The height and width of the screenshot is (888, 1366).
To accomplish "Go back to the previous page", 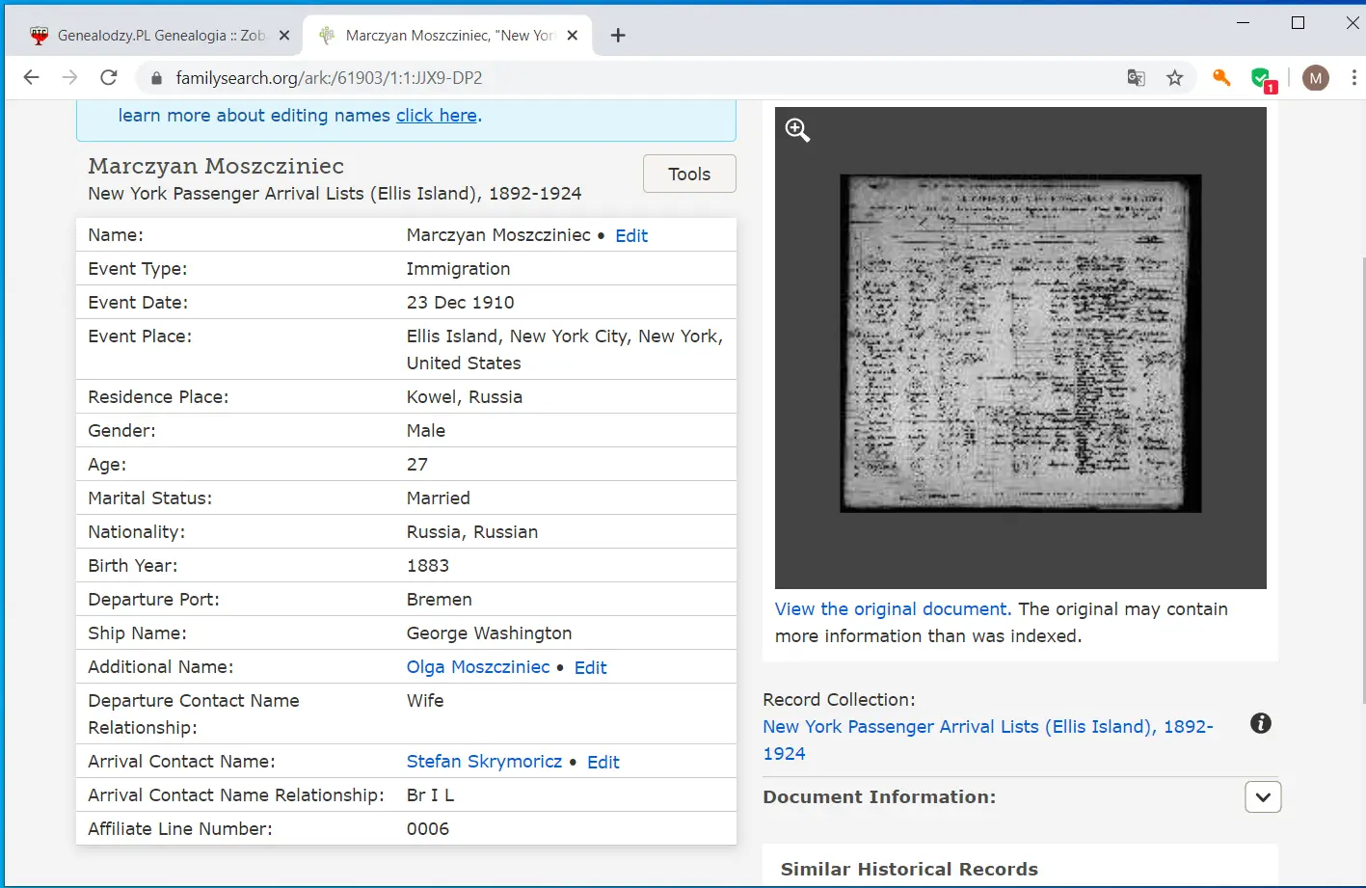I will click(32, 78).
